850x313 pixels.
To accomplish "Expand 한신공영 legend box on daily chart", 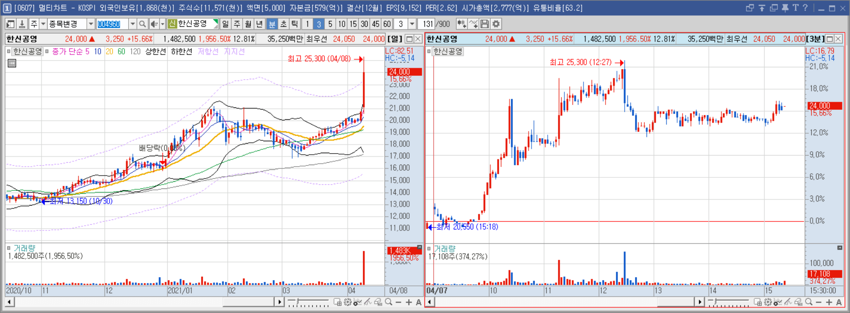I will (x=9, y=51).
